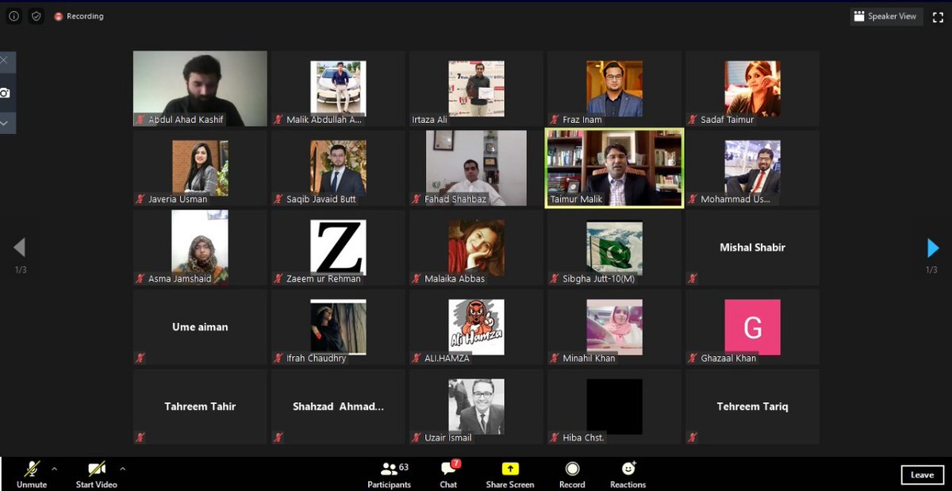Click Mishal Shabir name tile
Viewport: 952px width, 491px height.
[752, 247]
